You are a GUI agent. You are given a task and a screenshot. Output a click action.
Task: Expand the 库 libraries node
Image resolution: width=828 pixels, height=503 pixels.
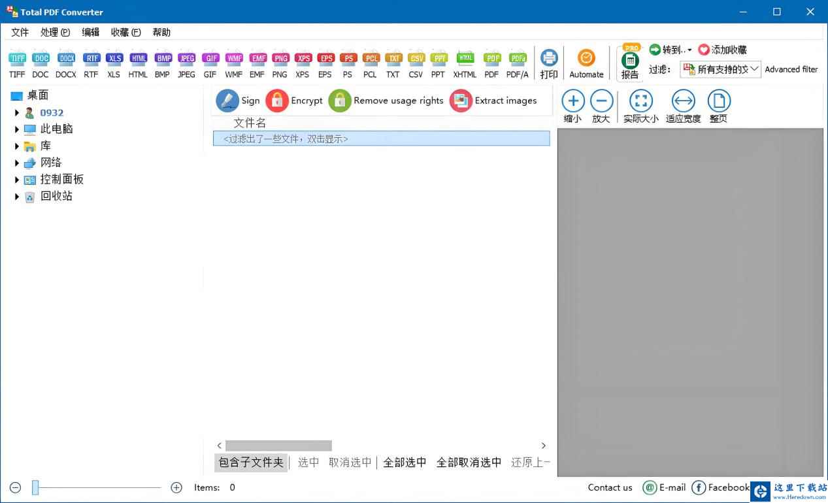click(x=17, y=146)
